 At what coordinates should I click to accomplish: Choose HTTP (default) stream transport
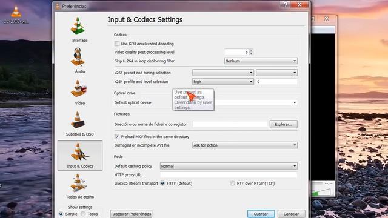coord(162,183)
